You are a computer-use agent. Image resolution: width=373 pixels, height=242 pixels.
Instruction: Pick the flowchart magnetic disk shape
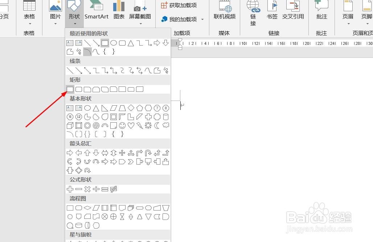pos(79,225)
